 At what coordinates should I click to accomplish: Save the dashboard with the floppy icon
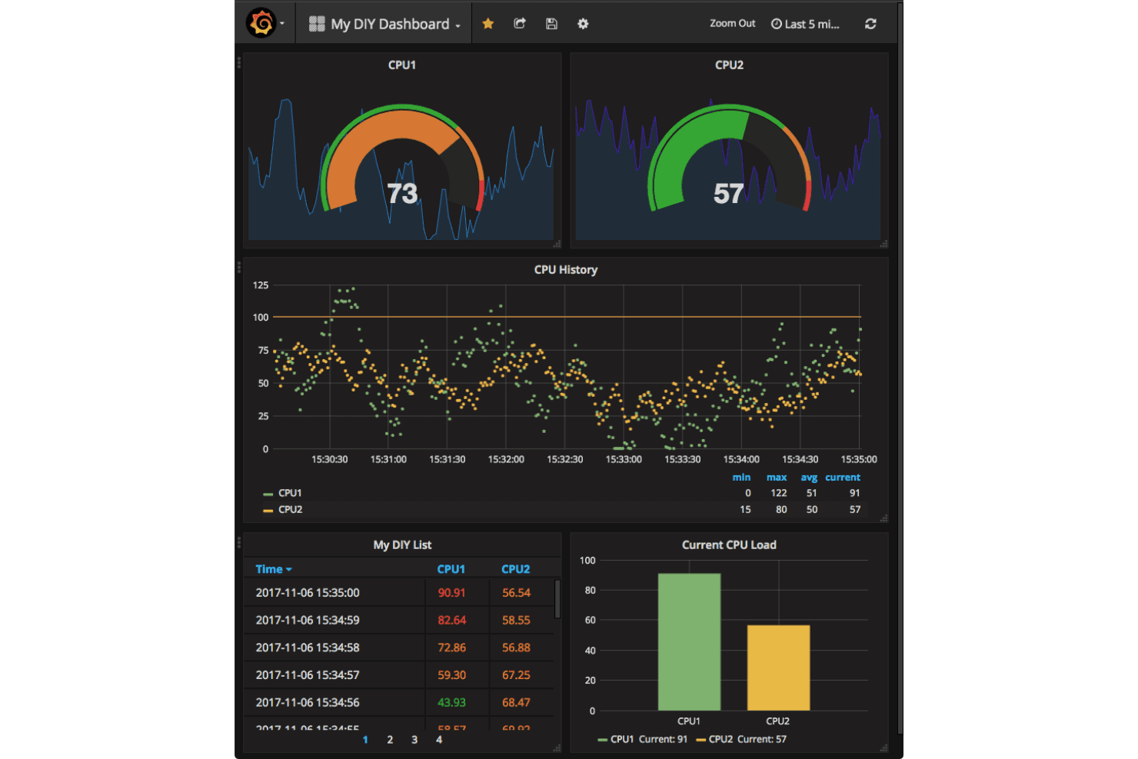tap(551, 24)
